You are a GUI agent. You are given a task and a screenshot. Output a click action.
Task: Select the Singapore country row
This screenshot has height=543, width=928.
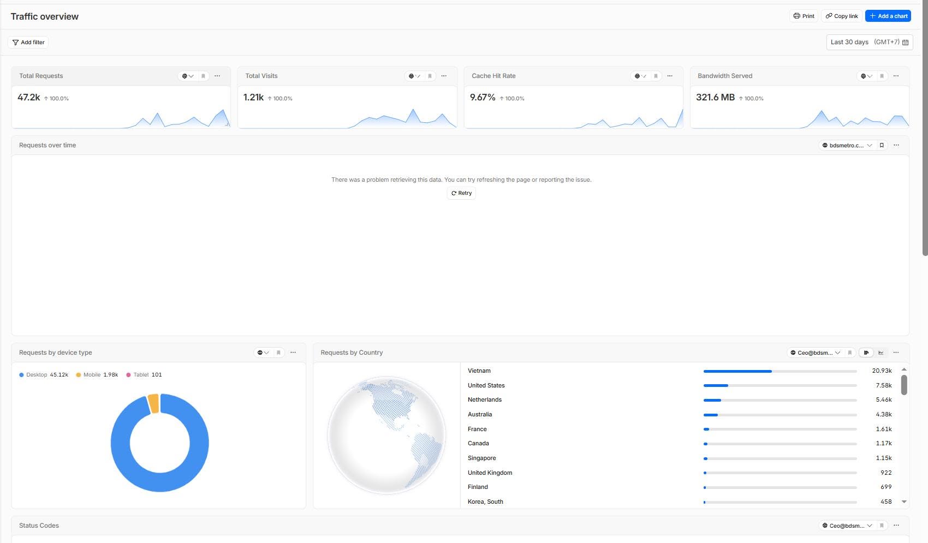[x=680, y=458]
